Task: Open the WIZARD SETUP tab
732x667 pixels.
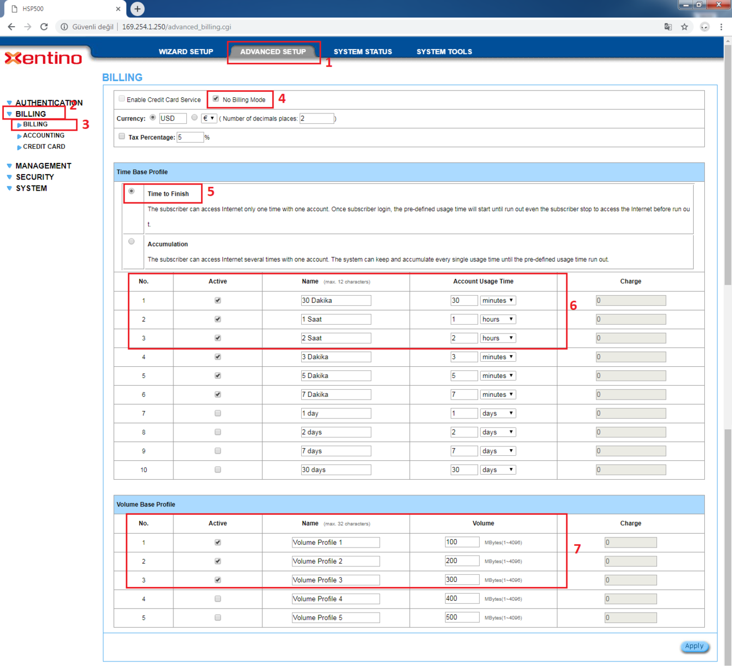Action: (186, 52)
